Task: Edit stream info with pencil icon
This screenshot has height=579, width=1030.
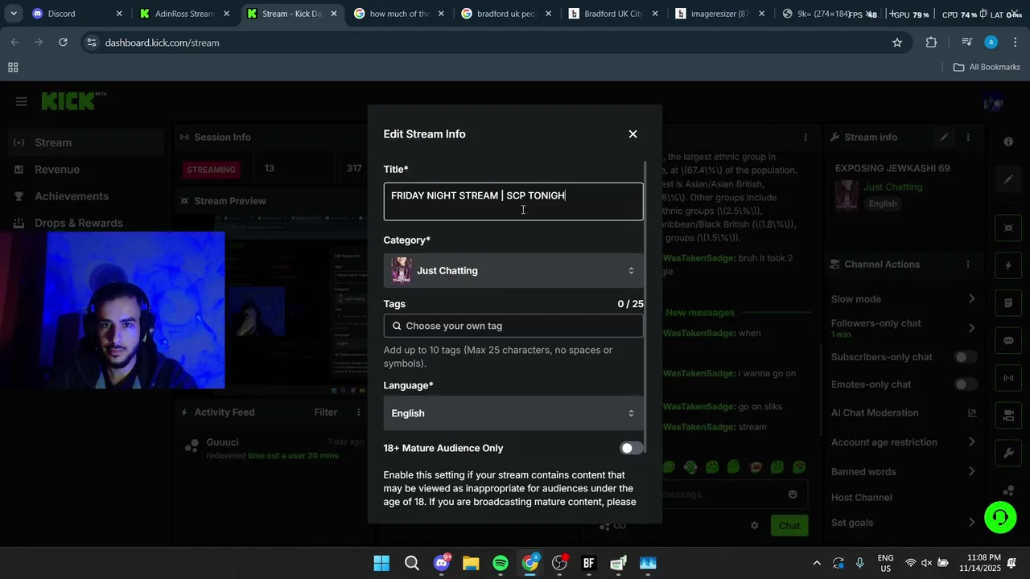Action: pyautogui.click(x=944, y=138)
